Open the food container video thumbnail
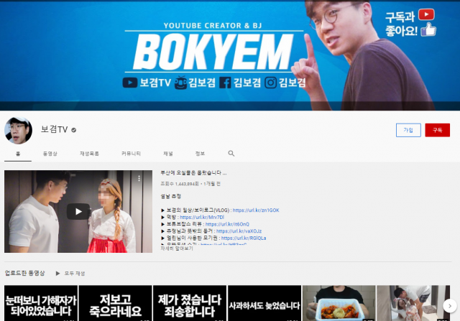The width and height of the screenshot is (460, 321). [339, 303]
